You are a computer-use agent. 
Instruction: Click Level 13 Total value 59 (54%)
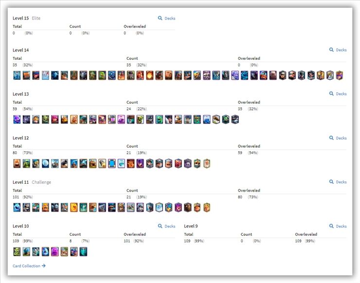pyautogui.click(x=23, y=109)
